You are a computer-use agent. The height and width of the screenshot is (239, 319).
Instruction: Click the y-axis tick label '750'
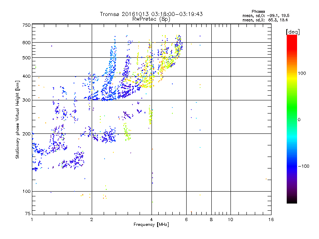tap(26, 25)
